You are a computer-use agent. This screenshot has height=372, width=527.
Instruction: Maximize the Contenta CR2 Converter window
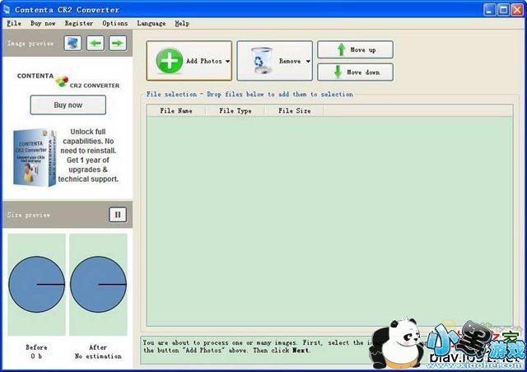tap(503, 10)
